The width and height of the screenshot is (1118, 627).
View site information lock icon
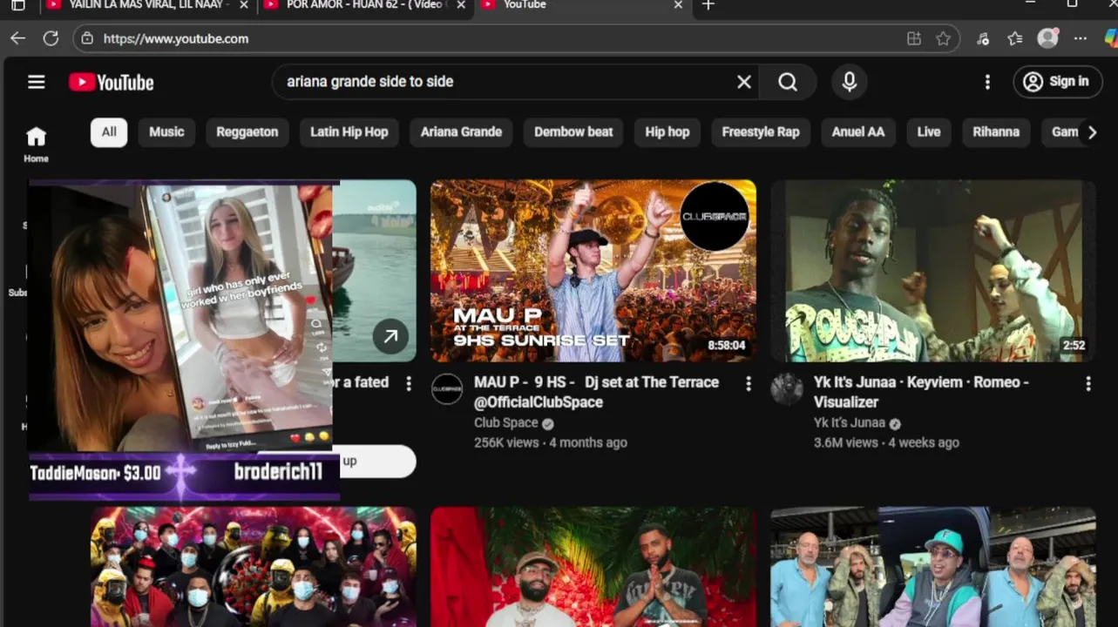[85, 38]
